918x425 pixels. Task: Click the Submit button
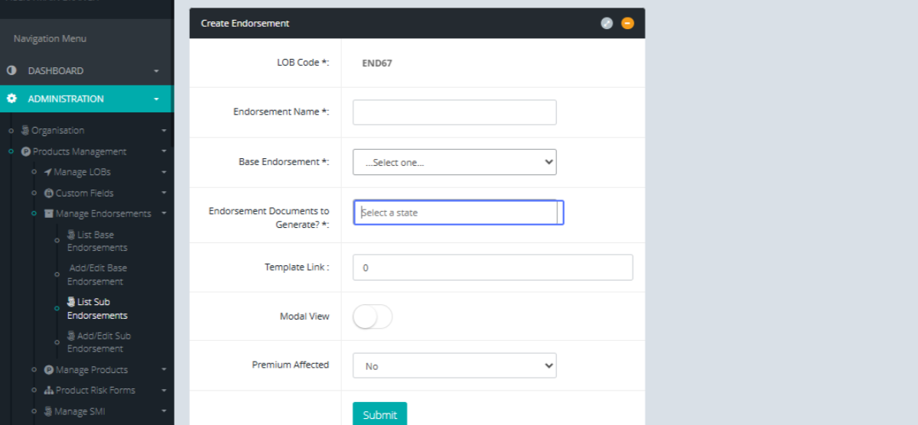click(x=379, y=414)
